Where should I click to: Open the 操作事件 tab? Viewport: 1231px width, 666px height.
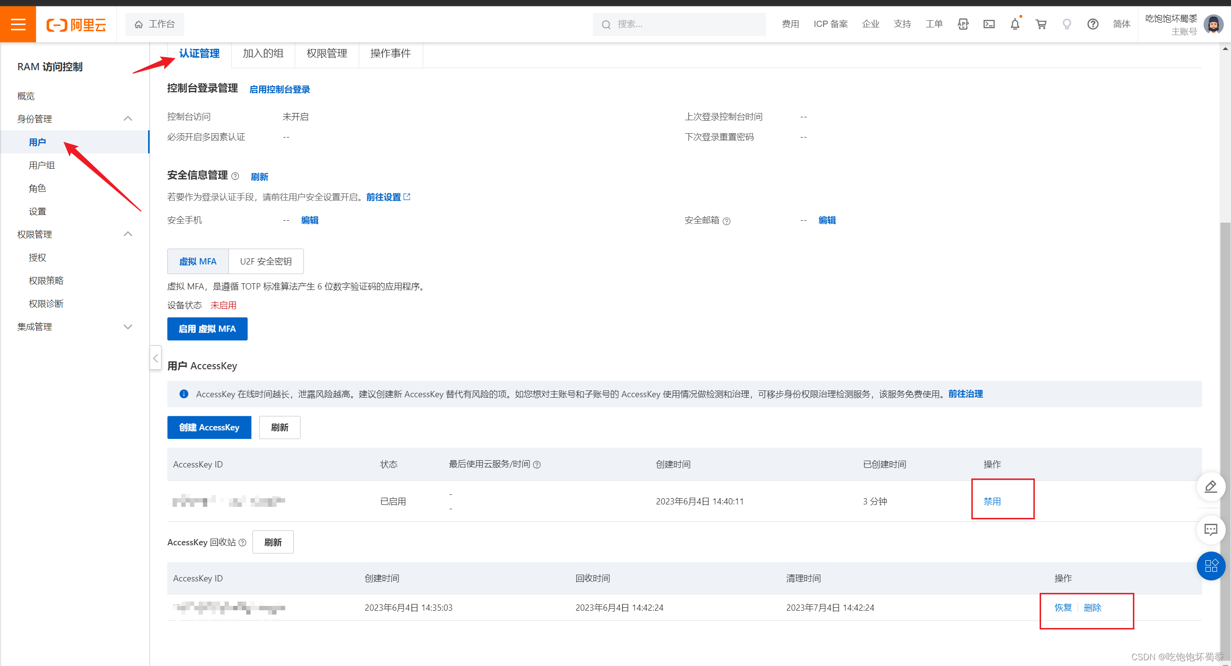pyautogui.click(x=390, y=53)
